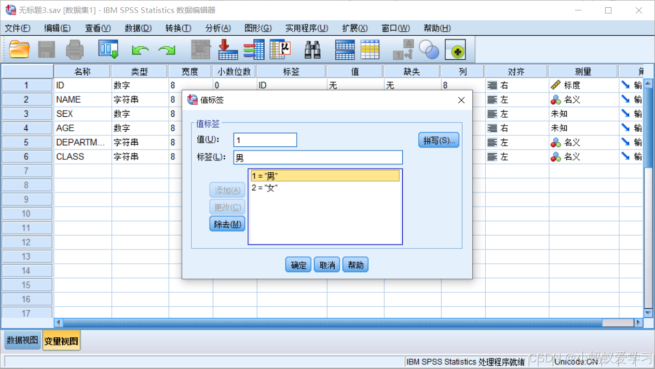Close the 值标签 dialog with X
This screenshot has height=369, width=655.
pos(461,100)
